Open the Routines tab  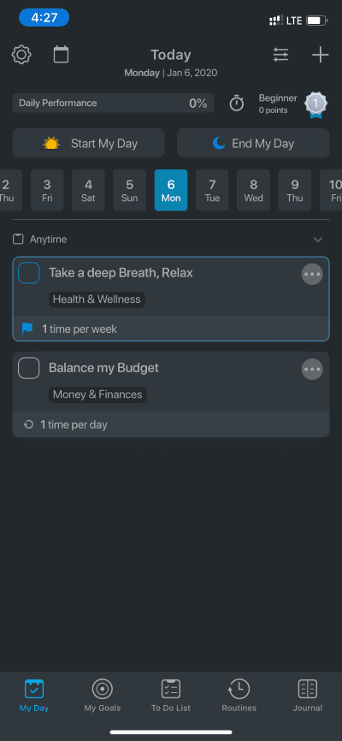(239, 695)
